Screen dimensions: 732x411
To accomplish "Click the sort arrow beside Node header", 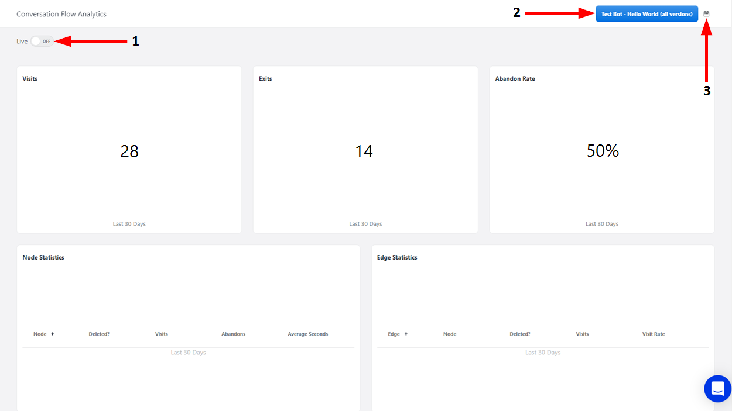I will tap(53, 334).
